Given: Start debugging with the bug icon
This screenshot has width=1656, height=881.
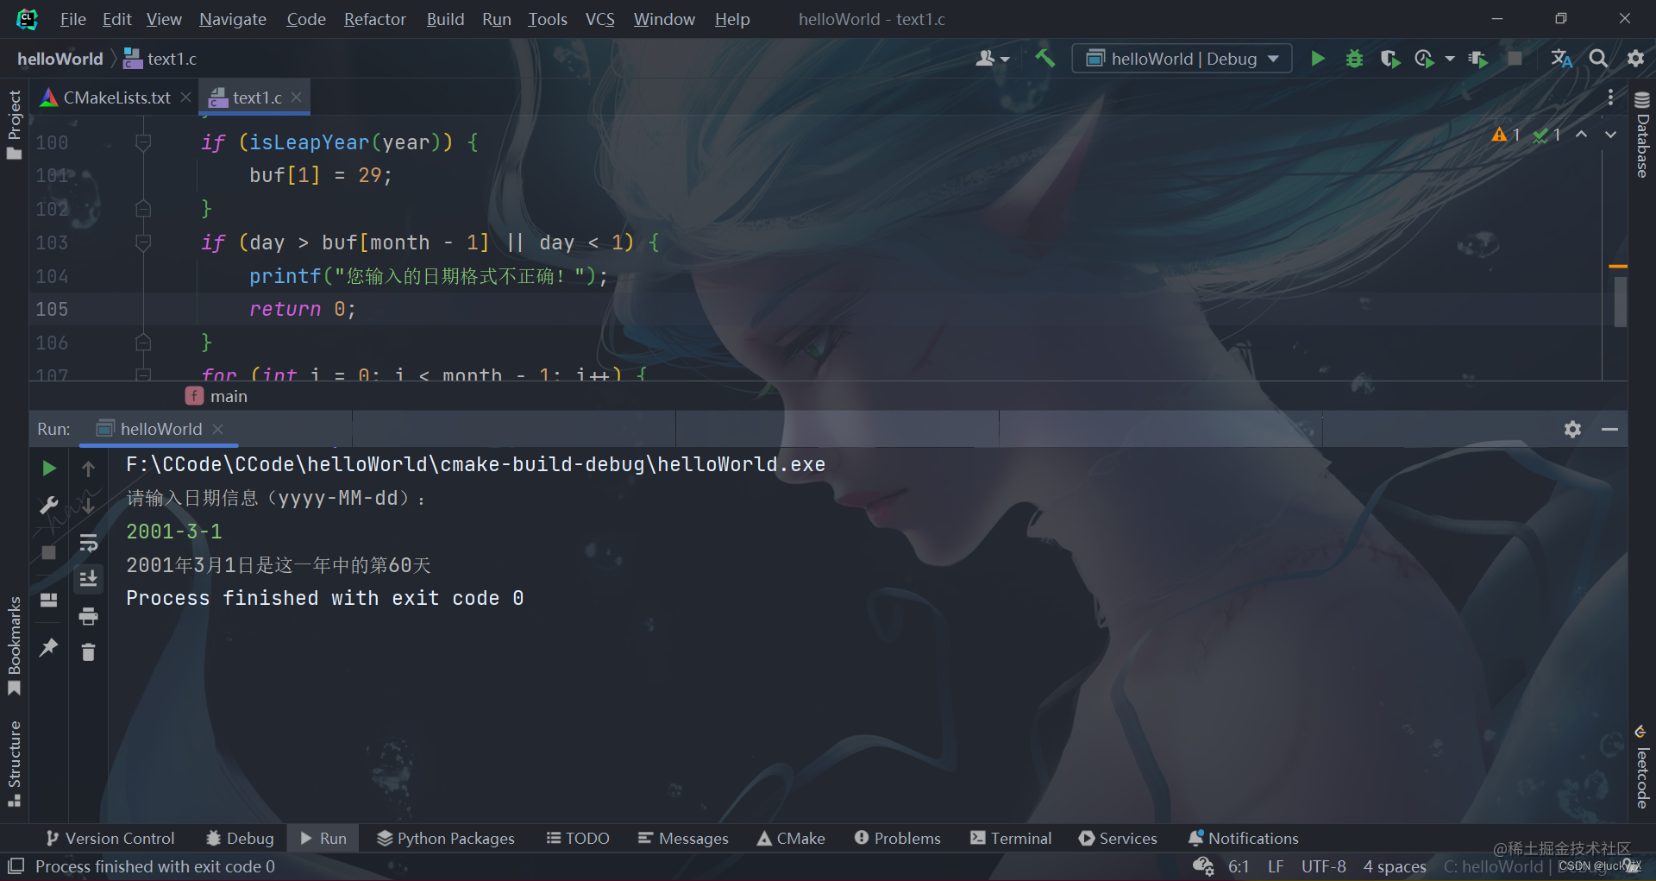Looking at the screenshot, I should coord(1354,59).
